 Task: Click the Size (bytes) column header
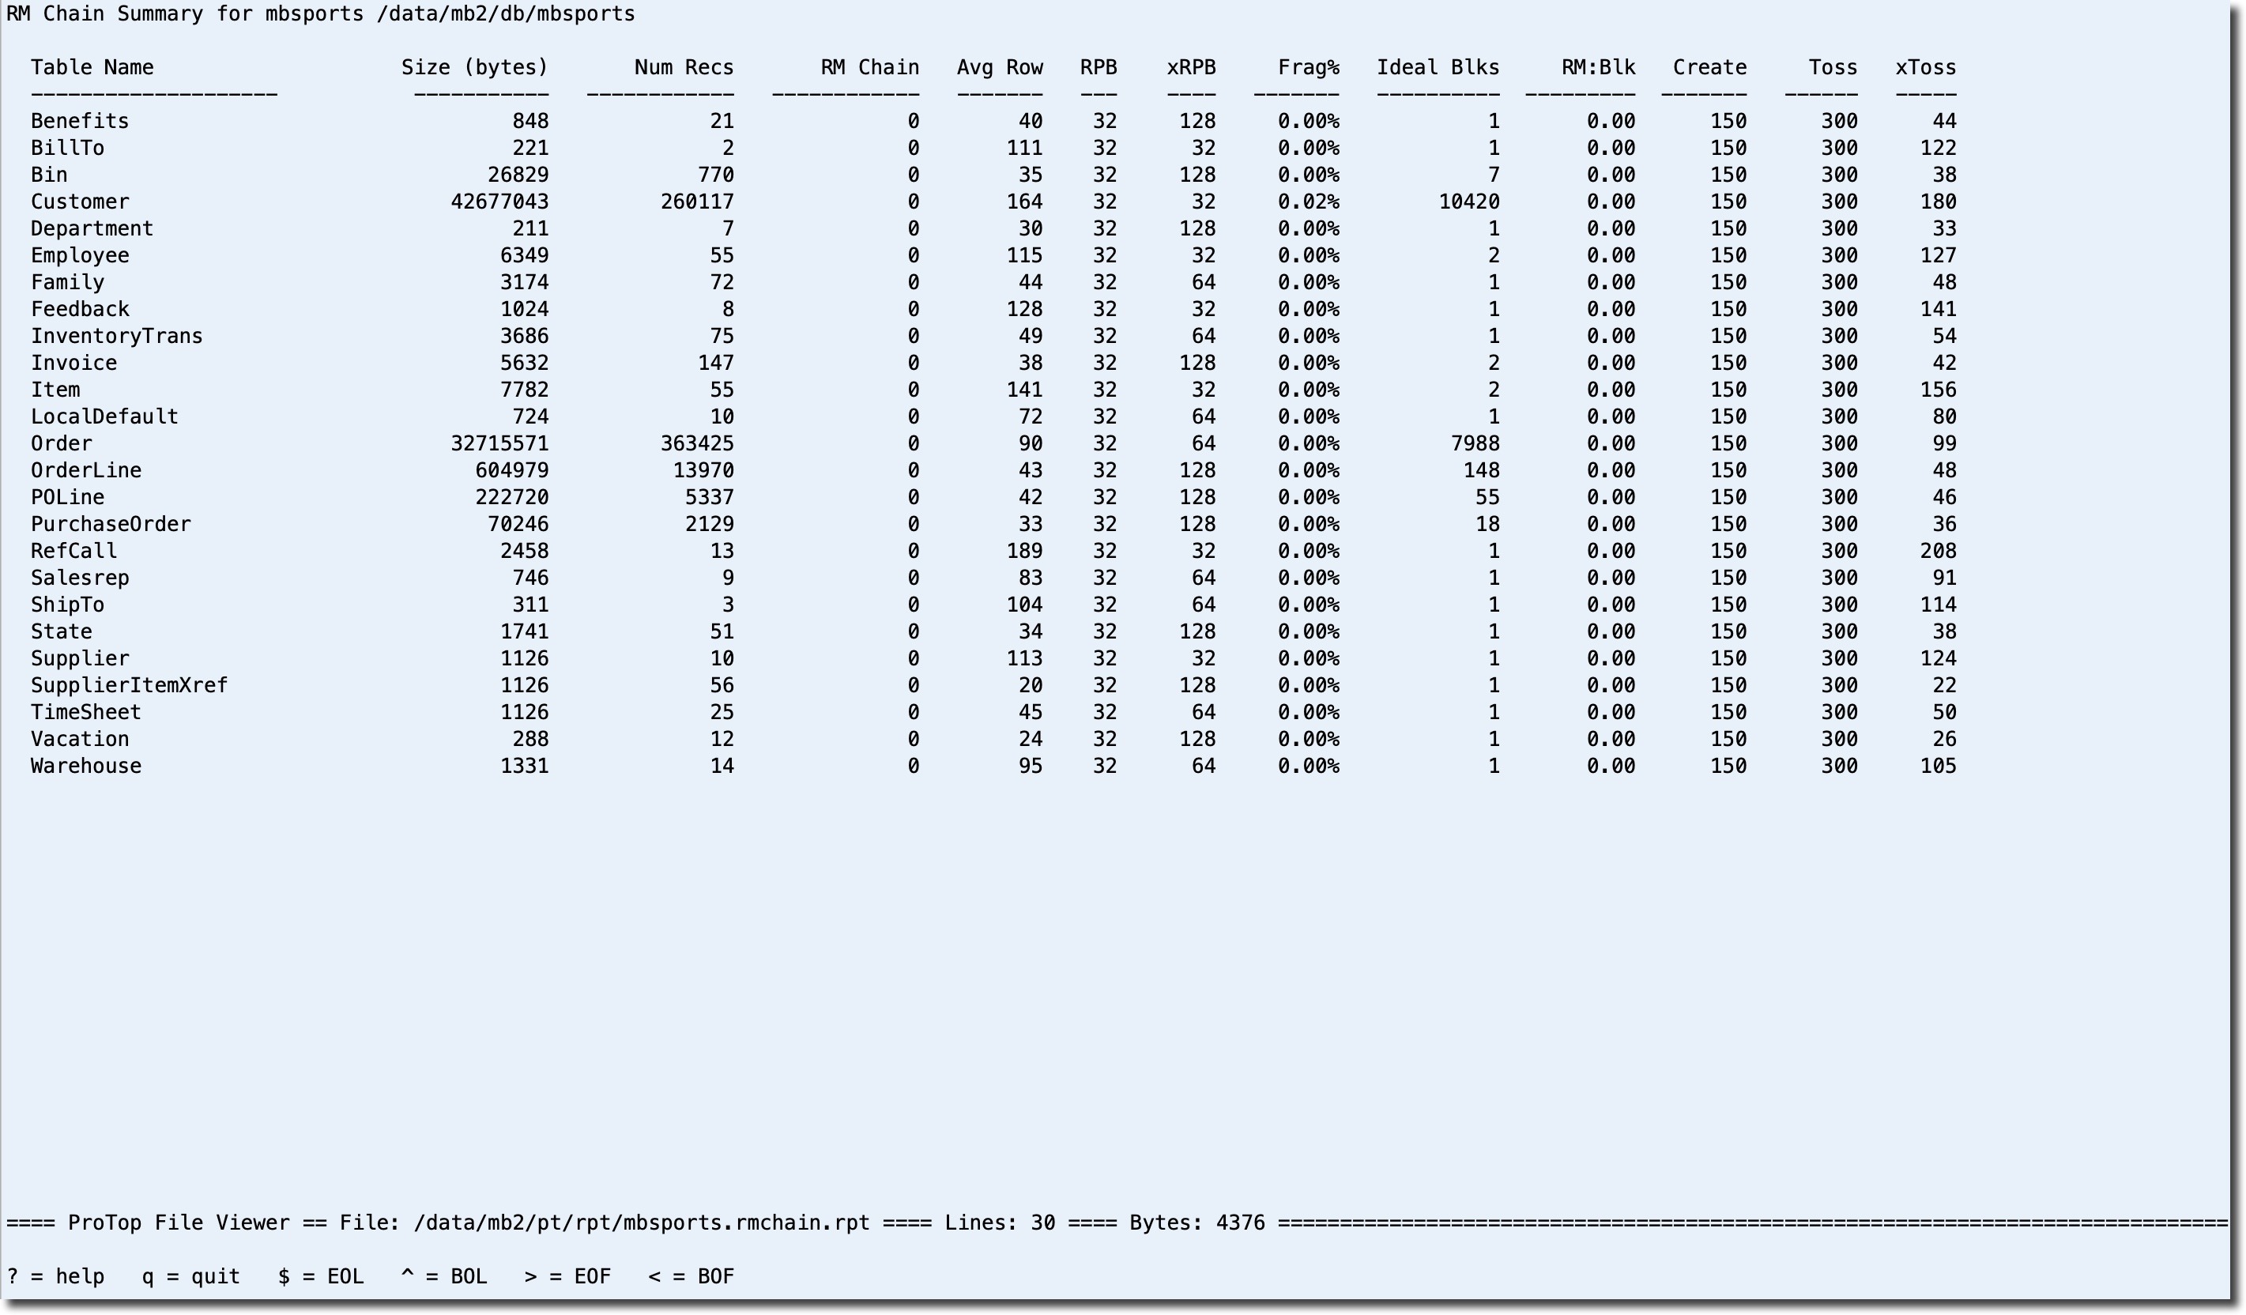[x=474, y=68]
